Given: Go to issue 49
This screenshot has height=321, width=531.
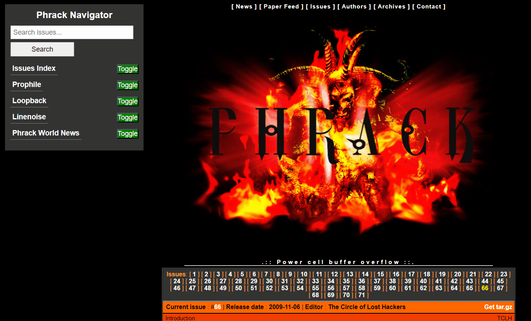Looking at the screenshot, I should click(x=223, y=288).
